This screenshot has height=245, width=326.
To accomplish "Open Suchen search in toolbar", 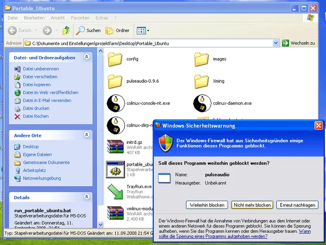I will [x=88, y=30].
